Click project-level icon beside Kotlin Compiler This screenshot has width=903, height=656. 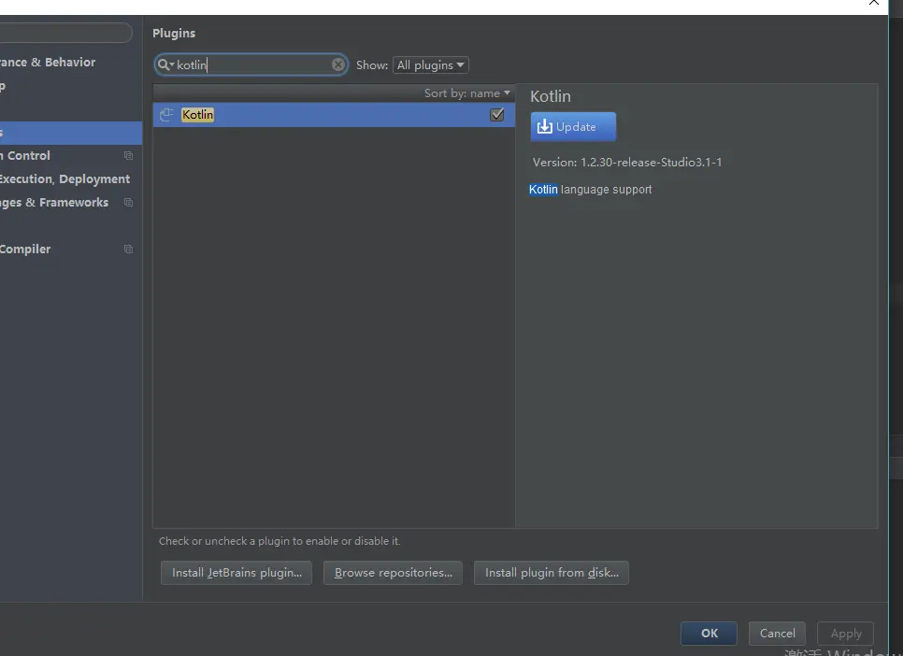(x=128, y=249)
